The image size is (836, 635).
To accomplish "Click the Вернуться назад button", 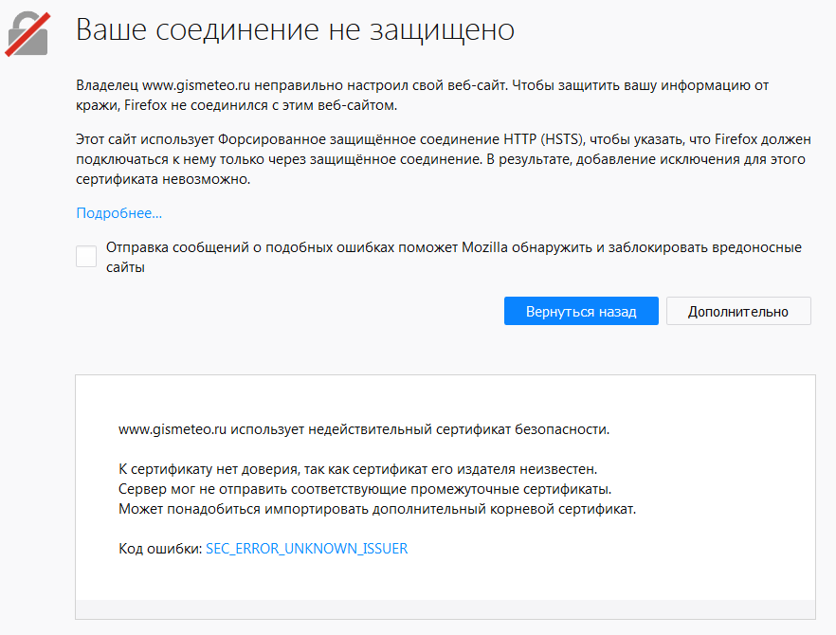I will [x=581, y=311].
